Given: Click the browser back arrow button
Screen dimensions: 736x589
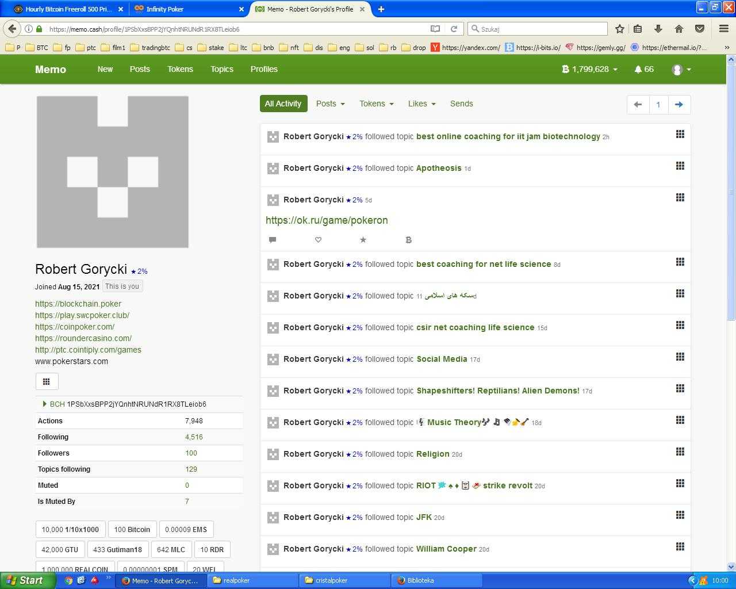Looking at the screenshot, I should pos(13,29).
